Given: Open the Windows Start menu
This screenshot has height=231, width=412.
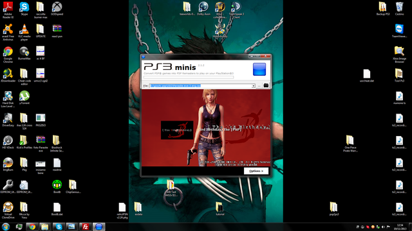Looking at the screenshot, I should [6, 227].
